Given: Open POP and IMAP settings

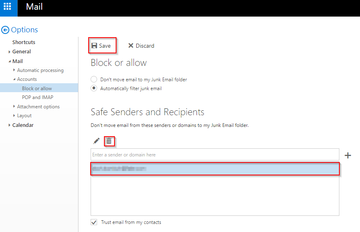Looking at the screenshot, I should [38, 97].
